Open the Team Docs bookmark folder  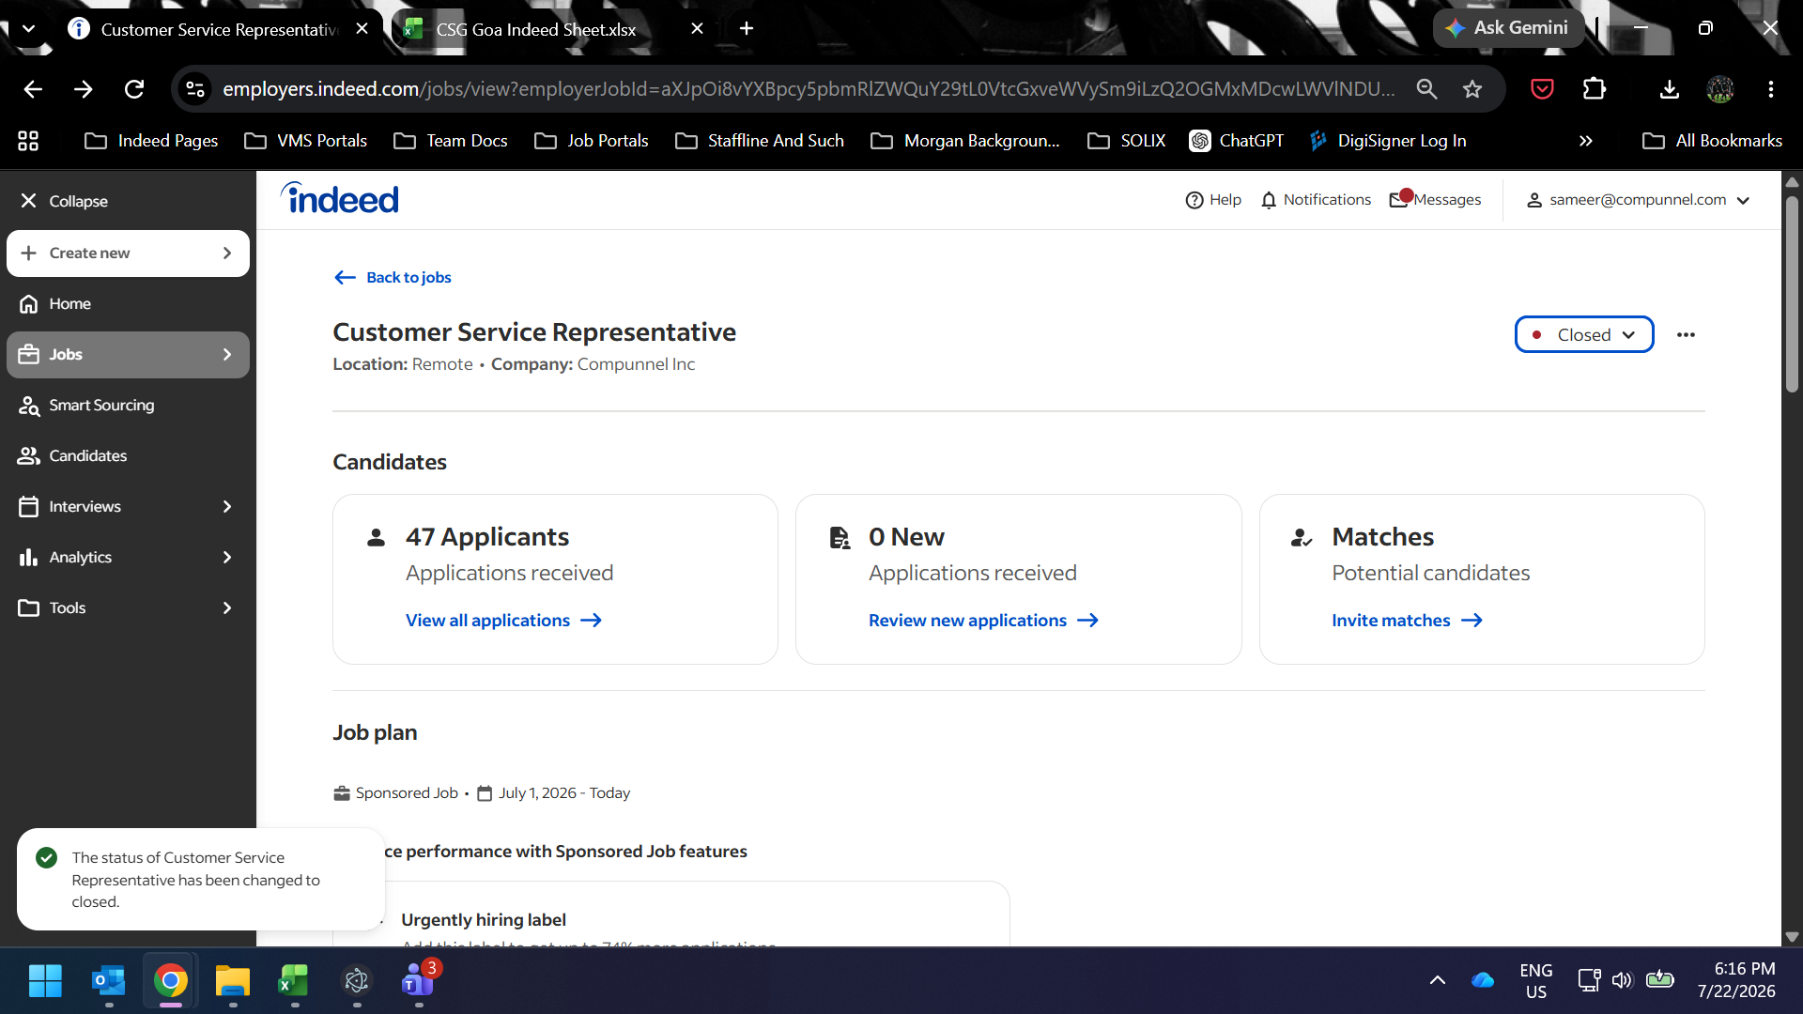pyautogui.click(x=451, y=141)
